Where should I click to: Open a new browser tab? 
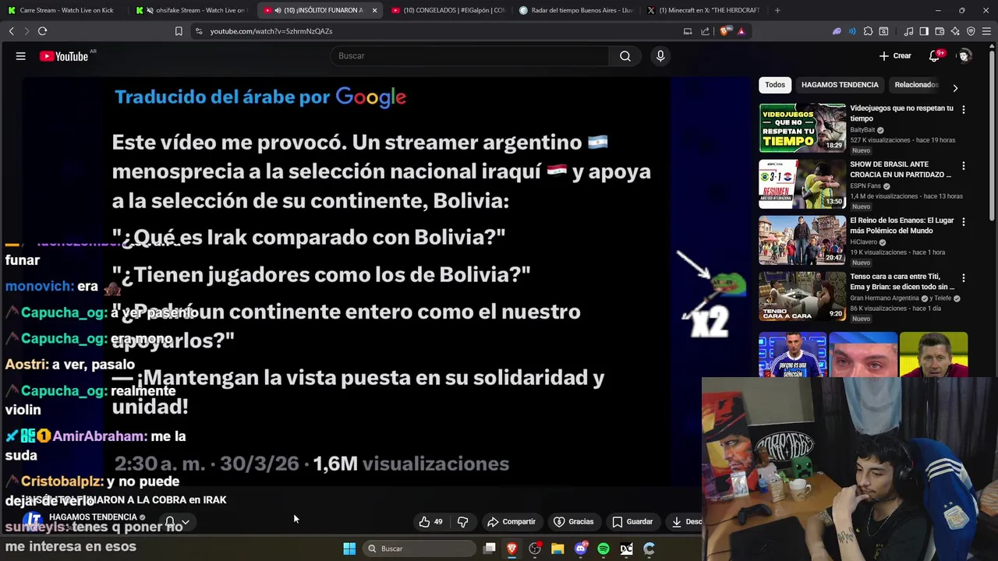click(777, 10)
